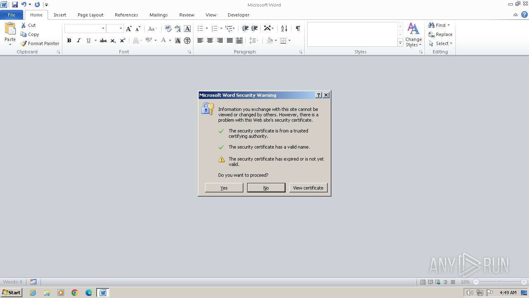The image size is (529, 298).
Task: Click the Save icon in quick access toolbar
Action: click(15, 5)
